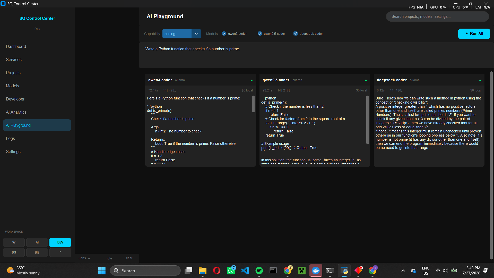Select the asterisk workspace button
Viewport: 494px width, 278px height.
60,252
